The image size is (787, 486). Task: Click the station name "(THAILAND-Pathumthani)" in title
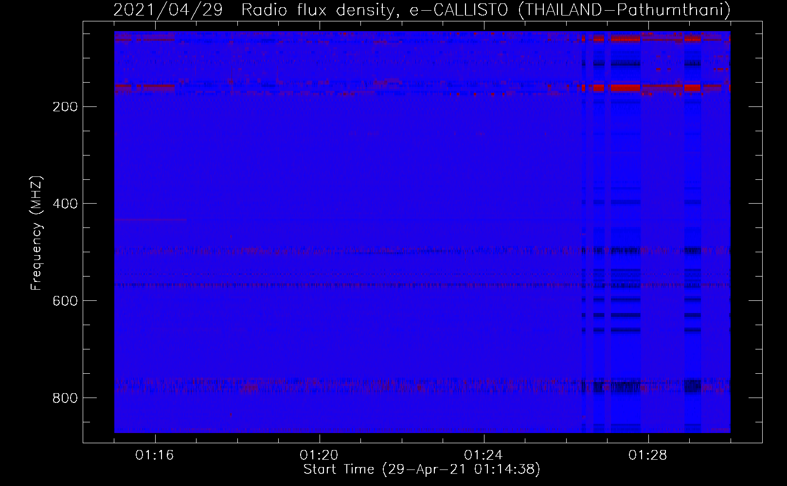625,10
